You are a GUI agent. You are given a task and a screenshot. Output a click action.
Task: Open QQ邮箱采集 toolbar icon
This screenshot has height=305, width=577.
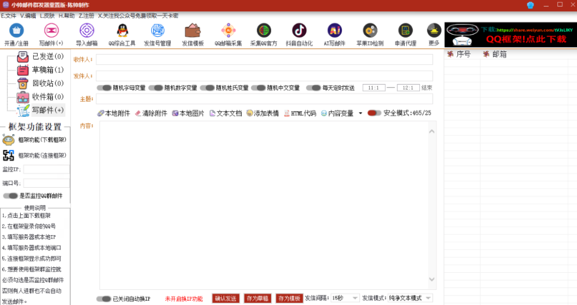click(x=228, y=30)
